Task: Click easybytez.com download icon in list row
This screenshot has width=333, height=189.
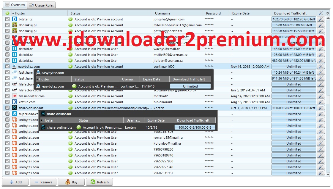Action: [14, 66]
